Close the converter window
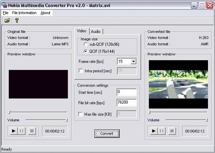The height and width of the screenshot is (153, 215). click(210, 5)
